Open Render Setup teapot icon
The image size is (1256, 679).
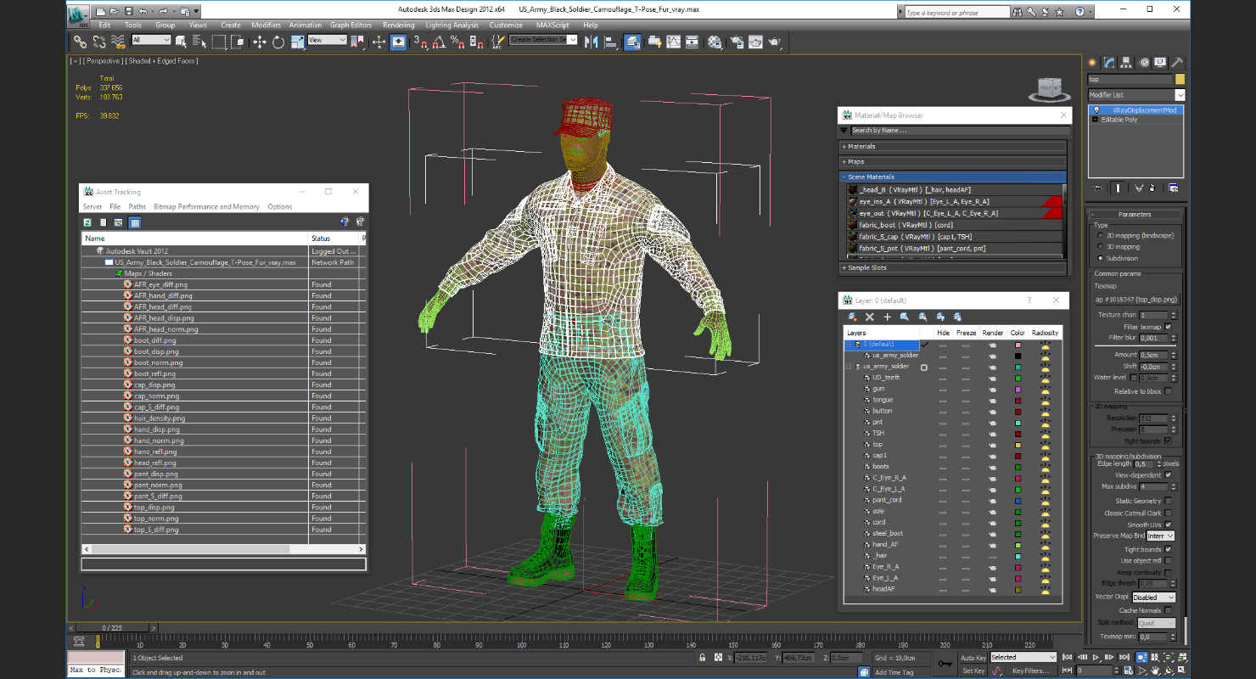click(736, 42)
